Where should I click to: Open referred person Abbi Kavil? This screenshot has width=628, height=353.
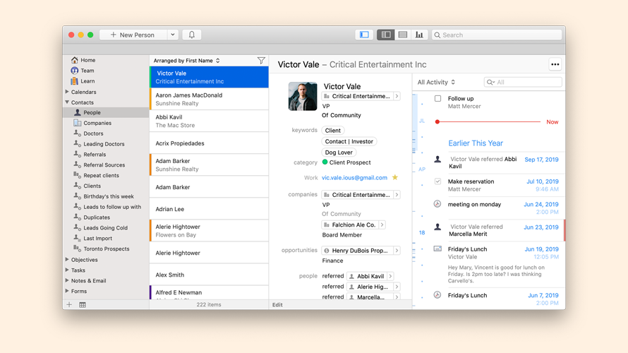[370, 276]
